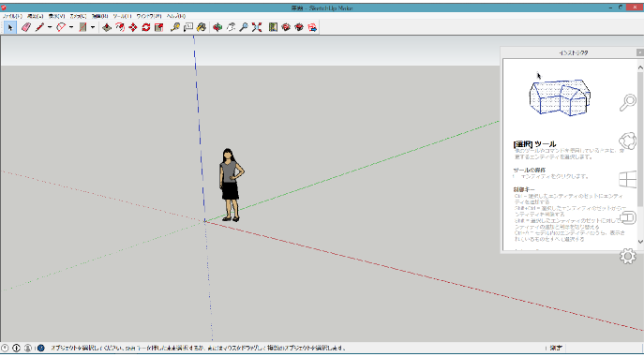This screenshot has width=644, height=357.
Task: Activate the Orbit camera tool
Action: coord(217,27)
